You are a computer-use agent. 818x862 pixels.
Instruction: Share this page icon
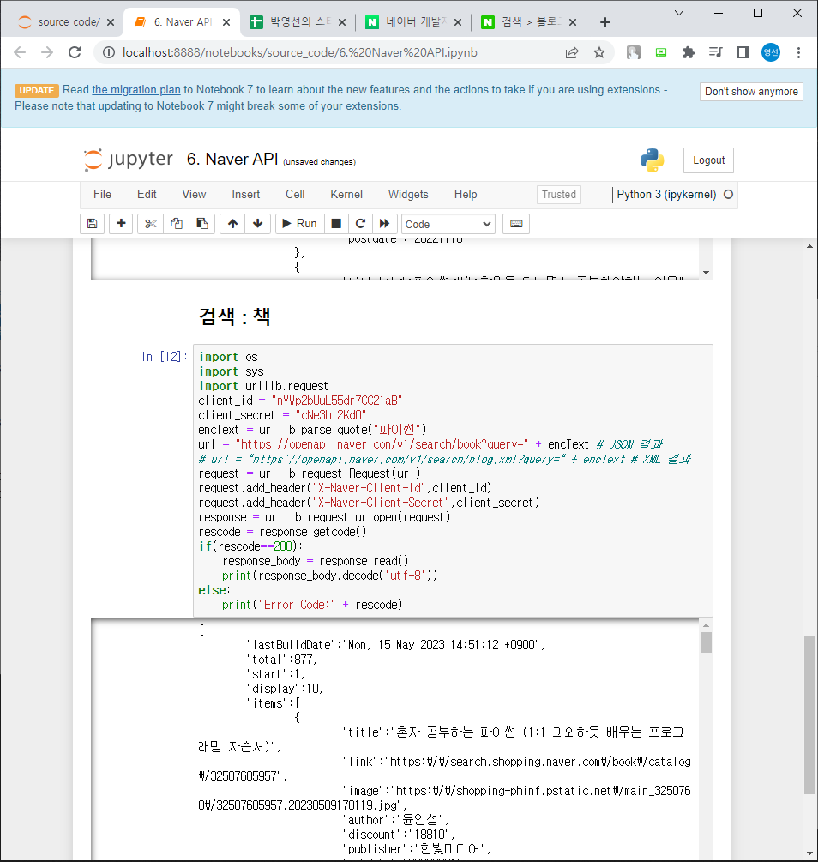[x=572, y=53]
